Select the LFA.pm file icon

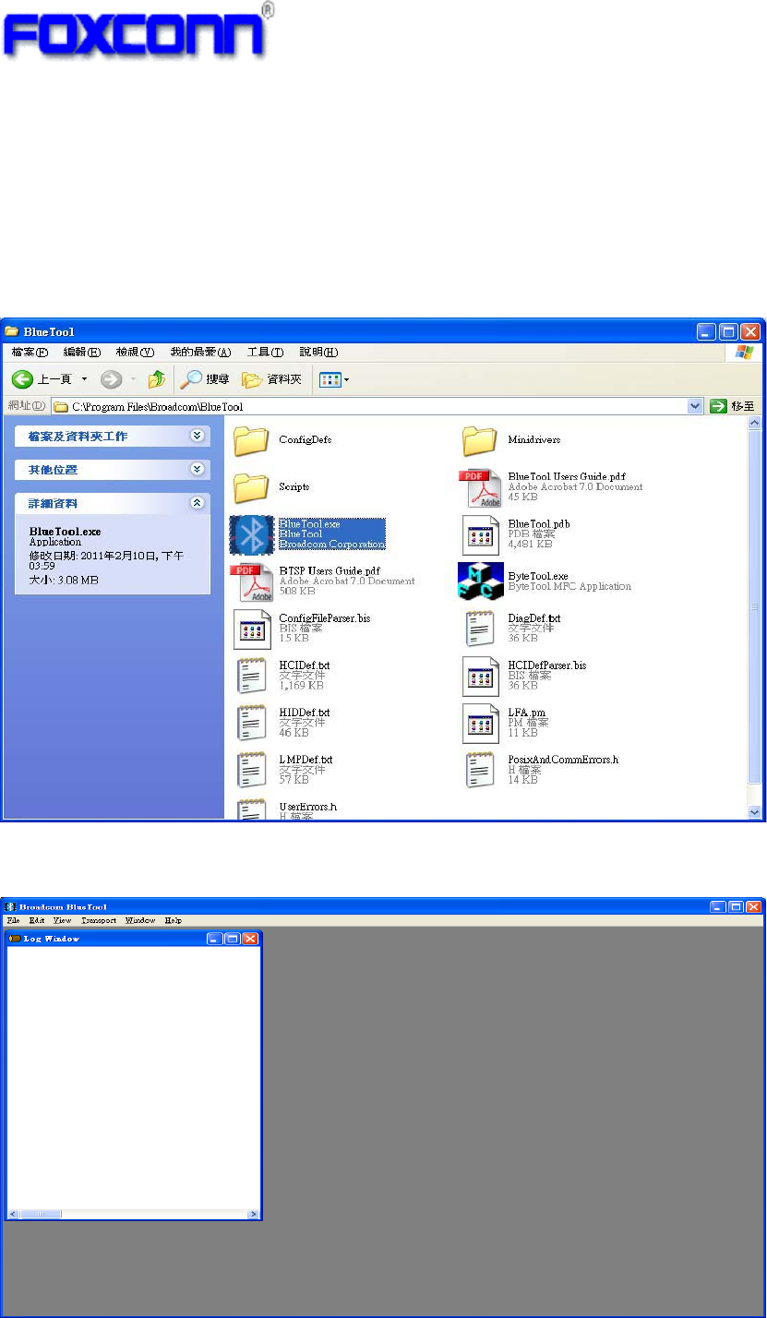pos(480,724)
